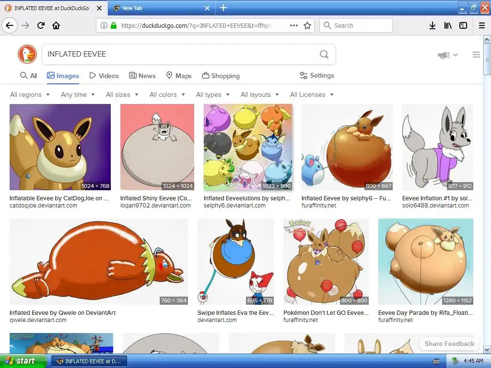Open Eevee Day Parade thumbnail
Screen dimensions: 491x368
[x=426, y=262]
